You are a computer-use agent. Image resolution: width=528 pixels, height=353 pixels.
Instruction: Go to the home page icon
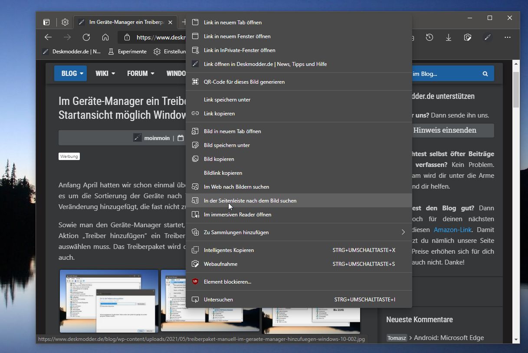(105, 37)
